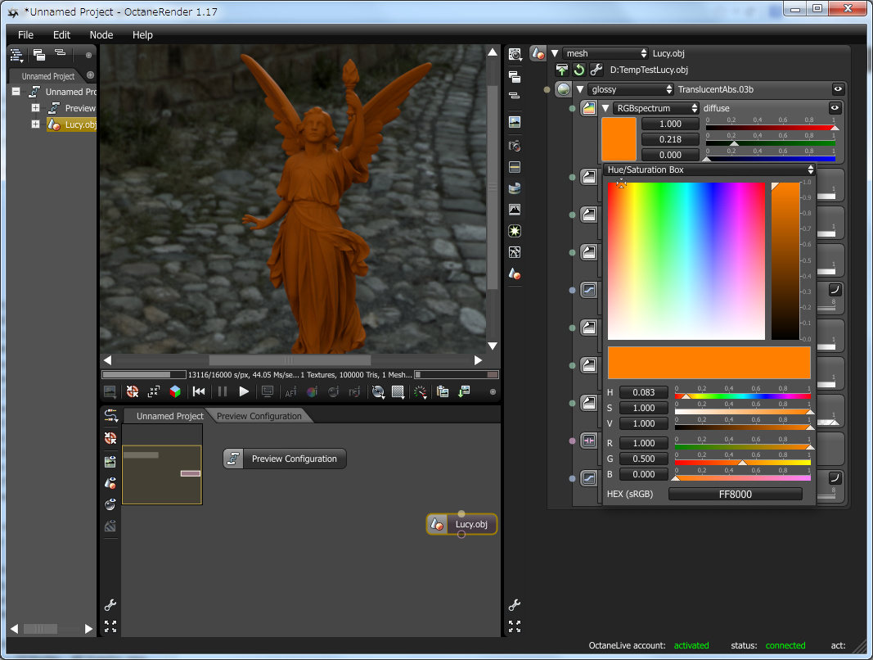
Task: Pick a color in the hue/saturation box
Action: point(686,261)
